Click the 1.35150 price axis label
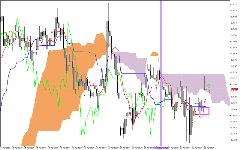The height and width of the screenshot is (150, 240). coord(234,97)
